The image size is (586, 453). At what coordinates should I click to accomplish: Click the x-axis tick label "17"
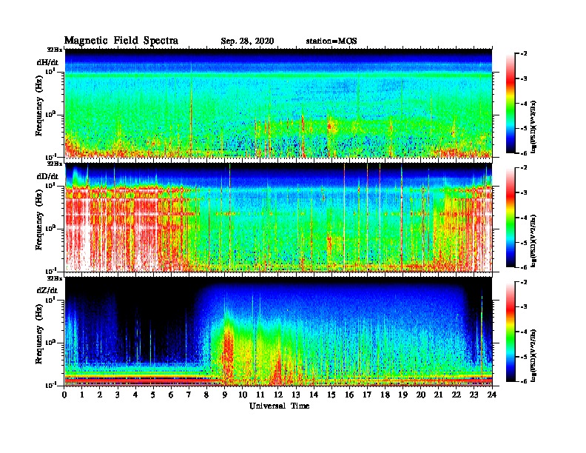[367, 395]
